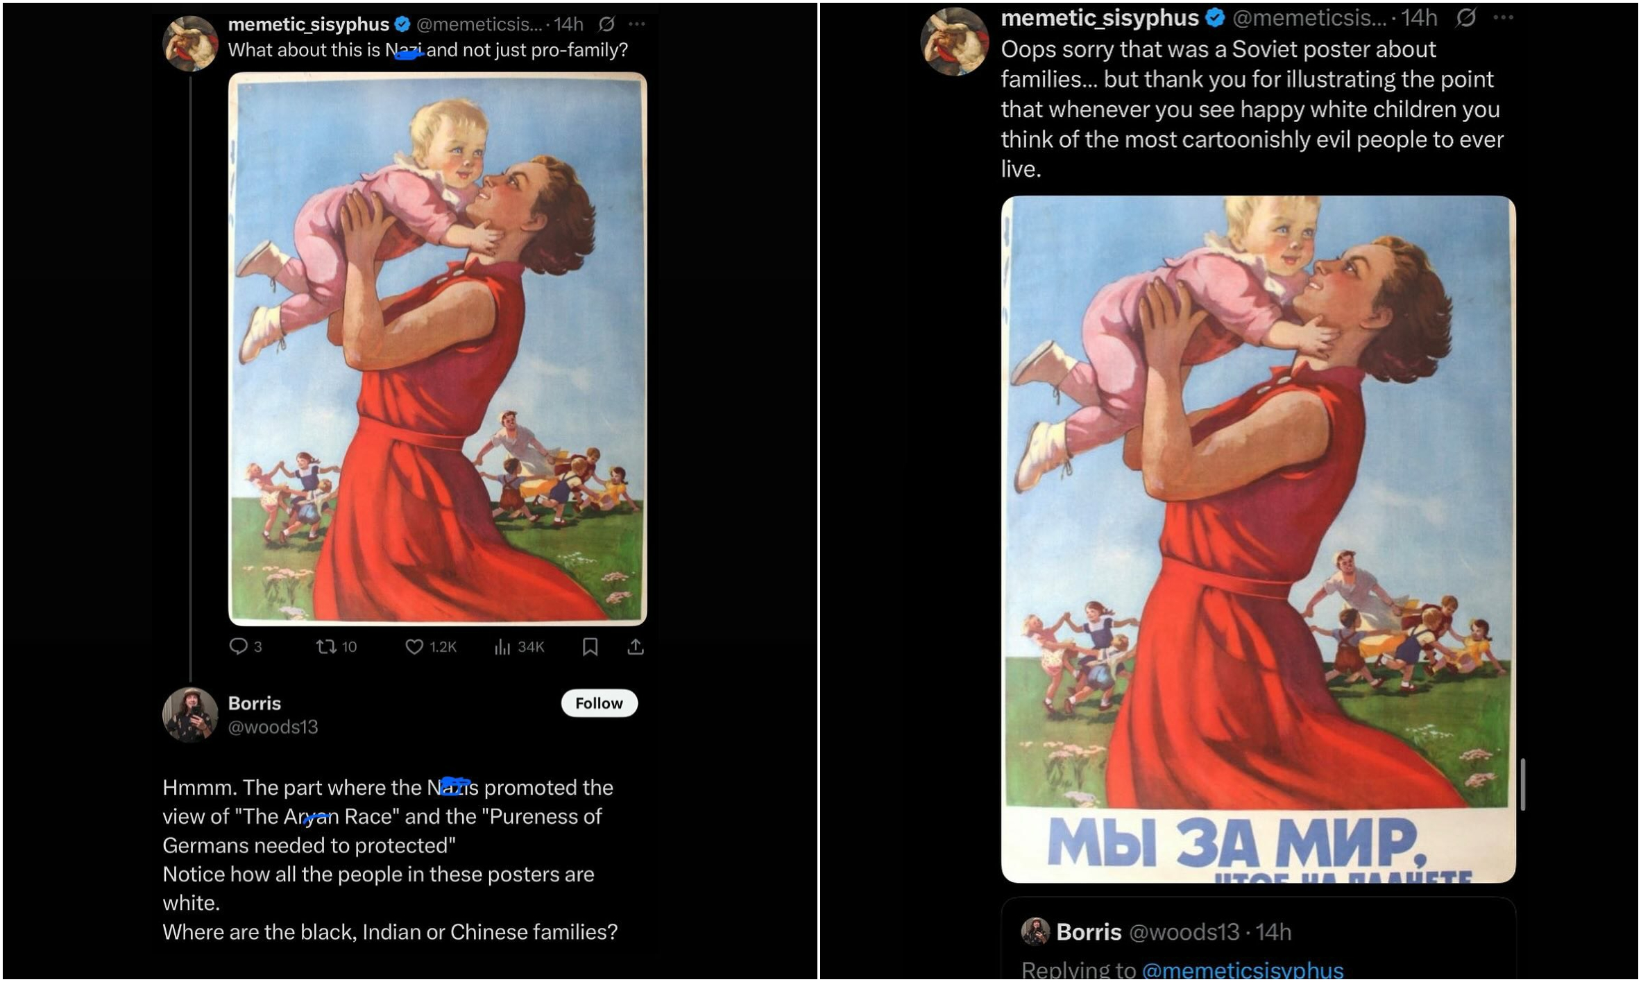The width and height of the screenshot is (1641, 982).
Task: Click the Grok icon on right post header
Action: [x=1465, y=17]
